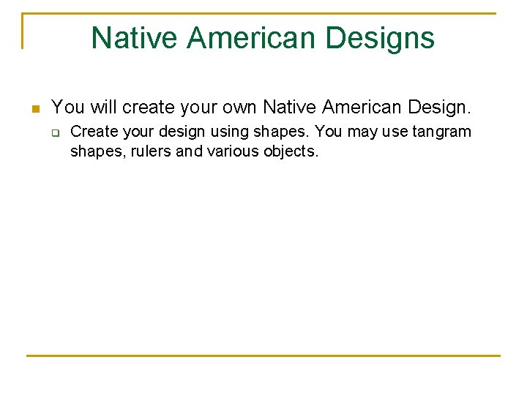This screenshot has height=395, width=527.
Task: Click the text "You will create your own Native American Design."
Action: 261,108
